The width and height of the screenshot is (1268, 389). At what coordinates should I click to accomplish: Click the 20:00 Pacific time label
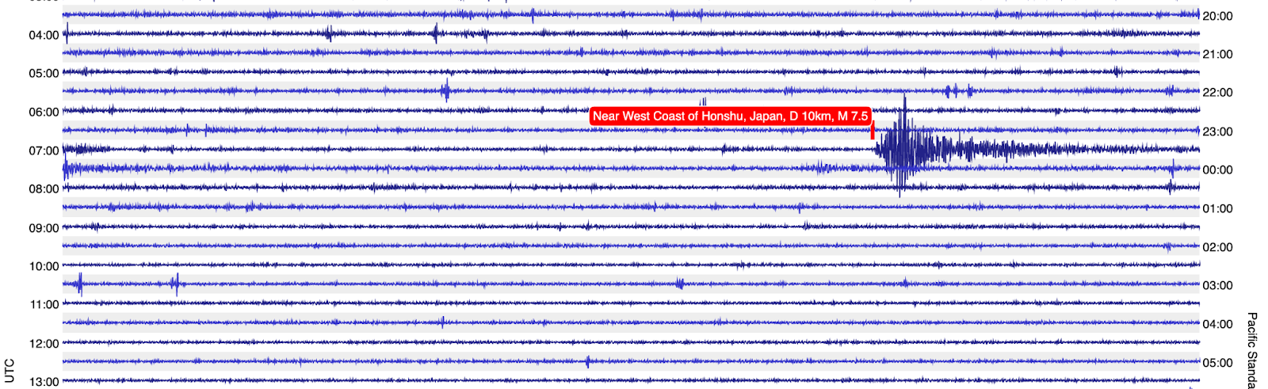coord(1217,16)
